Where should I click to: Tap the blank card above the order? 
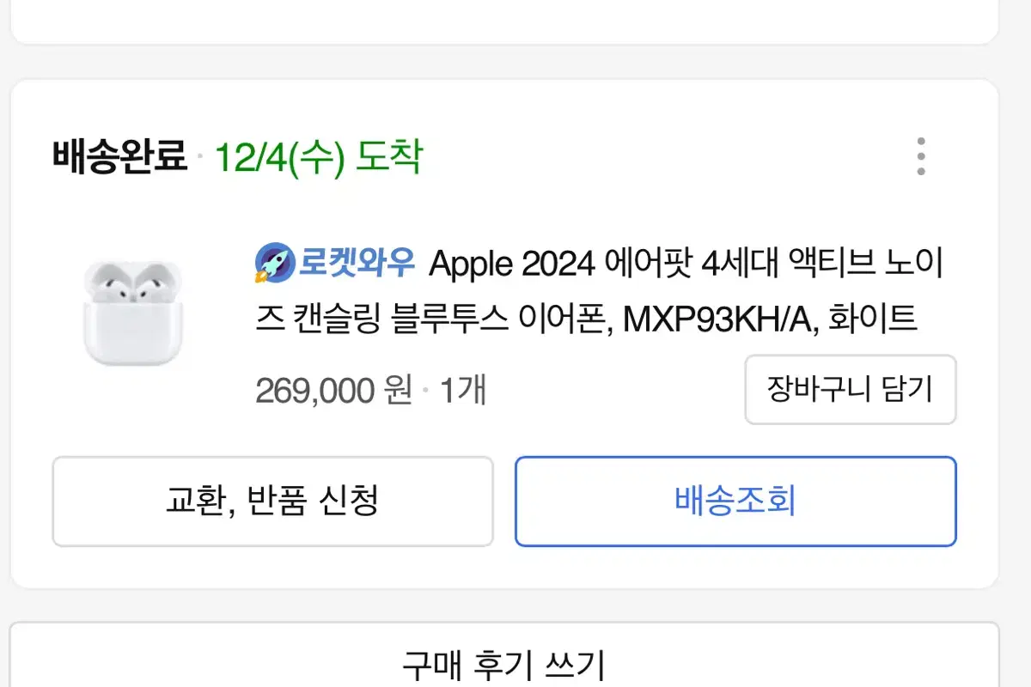(x=504, y=21)
